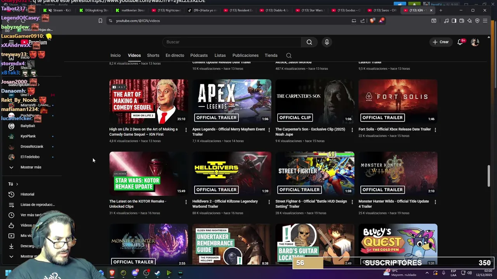
Task: Open a new browser tab
Action: 441,10
